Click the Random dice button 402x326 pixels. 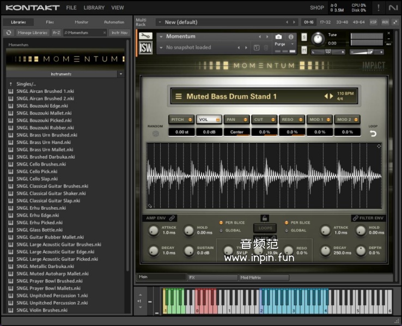coord(155,134)
